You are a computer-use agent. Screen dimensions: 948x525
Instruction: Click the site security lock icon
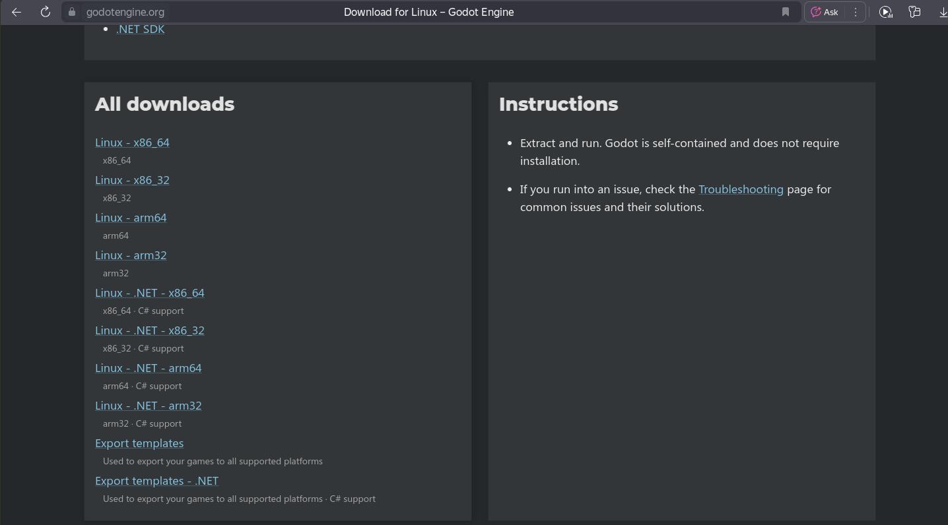(x=72, y=12)
